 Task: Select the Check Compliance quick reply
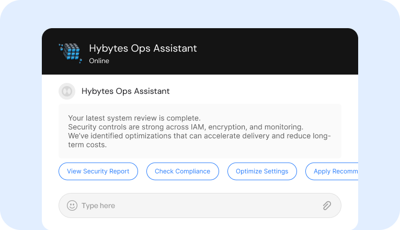(182, 171)
